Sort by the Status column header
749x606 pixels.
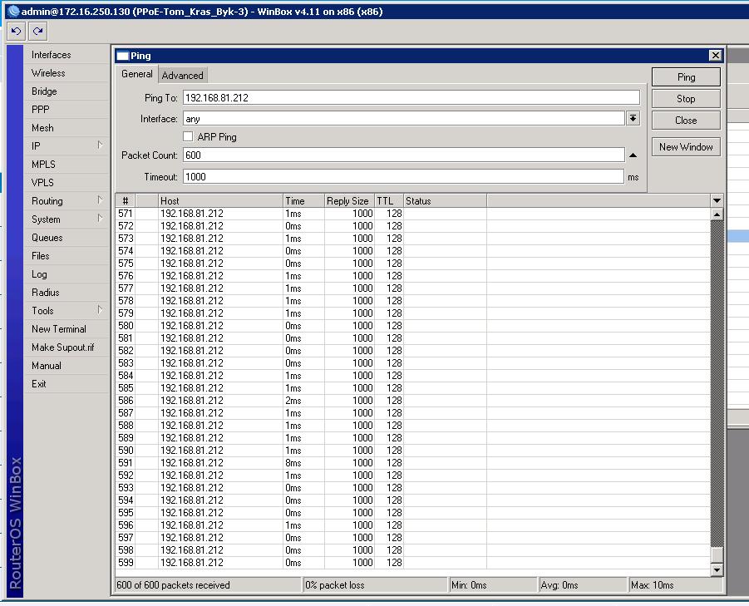click(x=446, y=200)
